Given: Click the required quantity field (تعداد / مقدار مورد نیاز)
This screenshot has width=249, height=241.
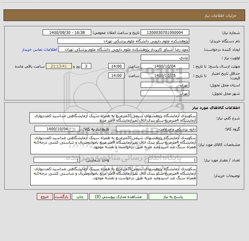Looking at the screenshot, I should [x=173, y=160].
